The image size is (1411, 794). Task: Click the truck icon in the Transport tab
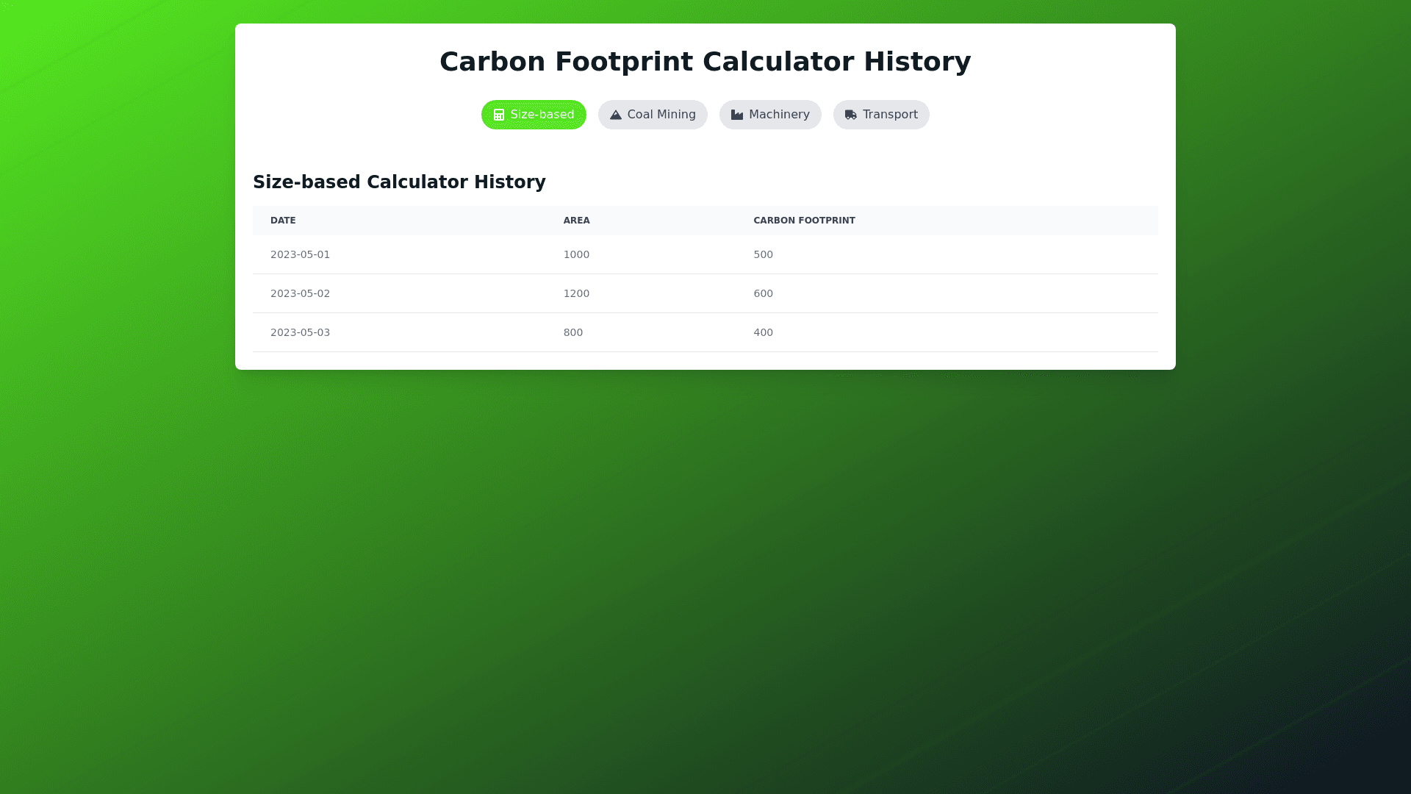tap(851, 115)
